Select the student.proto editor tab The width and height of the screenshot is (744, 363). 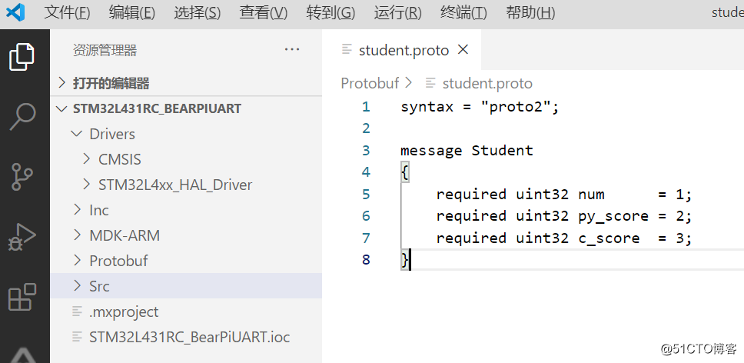(403, 50)
